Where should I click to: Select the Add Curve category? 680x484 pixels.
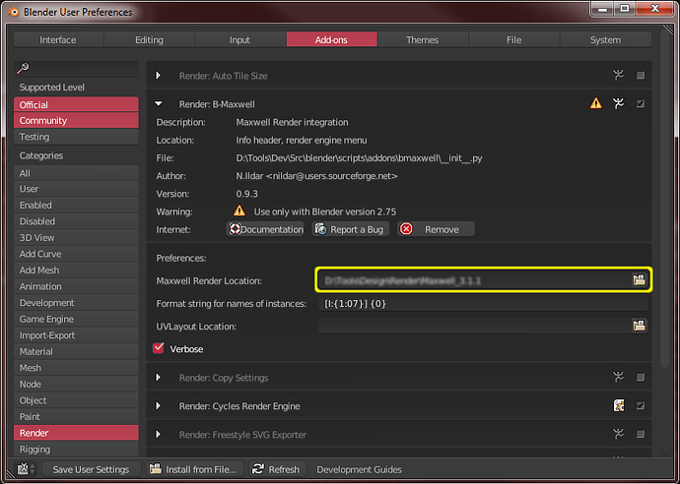(x=76, y=254)
